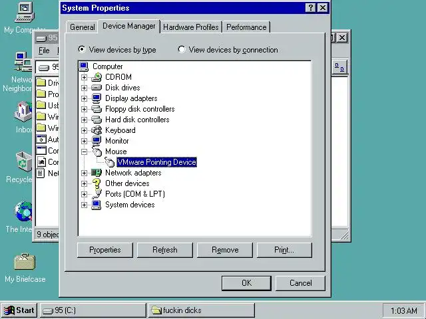The image size is (426, 319).
Task: Expand the CDROM tree node
Action: [85, 77]
